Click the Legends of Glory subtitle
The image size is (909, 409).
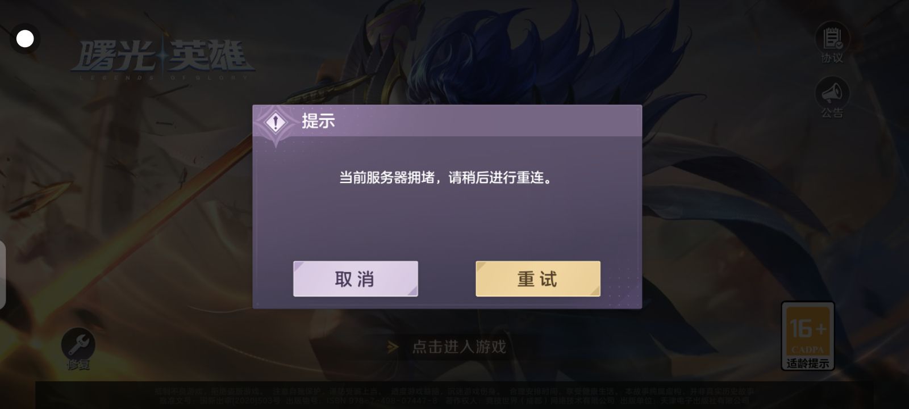click(x=163, y=77)
